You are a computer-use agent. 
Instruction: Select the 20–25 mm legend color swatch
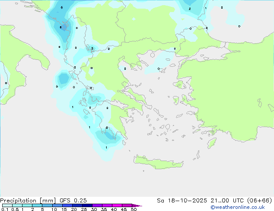[77, 205]
